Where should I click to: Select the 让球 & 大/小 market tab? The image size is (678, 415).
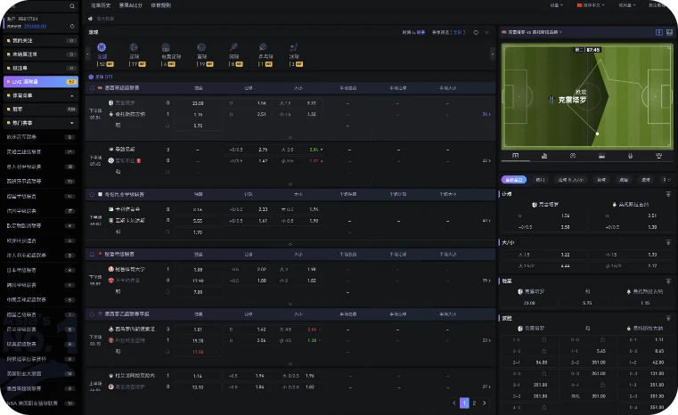click(571, 180)
